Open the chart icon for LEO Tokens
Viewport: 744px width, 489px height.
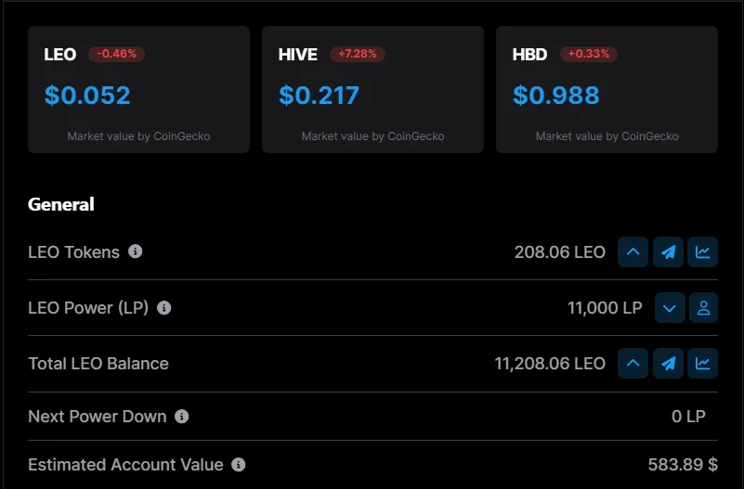[x=703, y=252]
